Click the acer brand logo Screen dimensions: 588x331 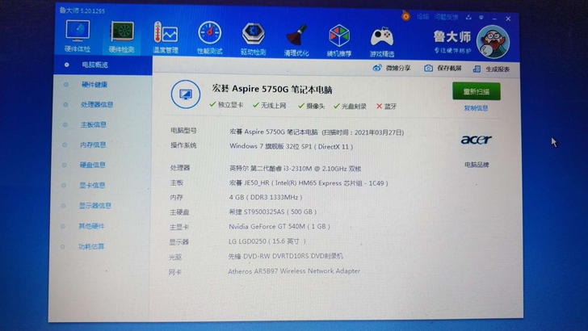coord(476,140)
